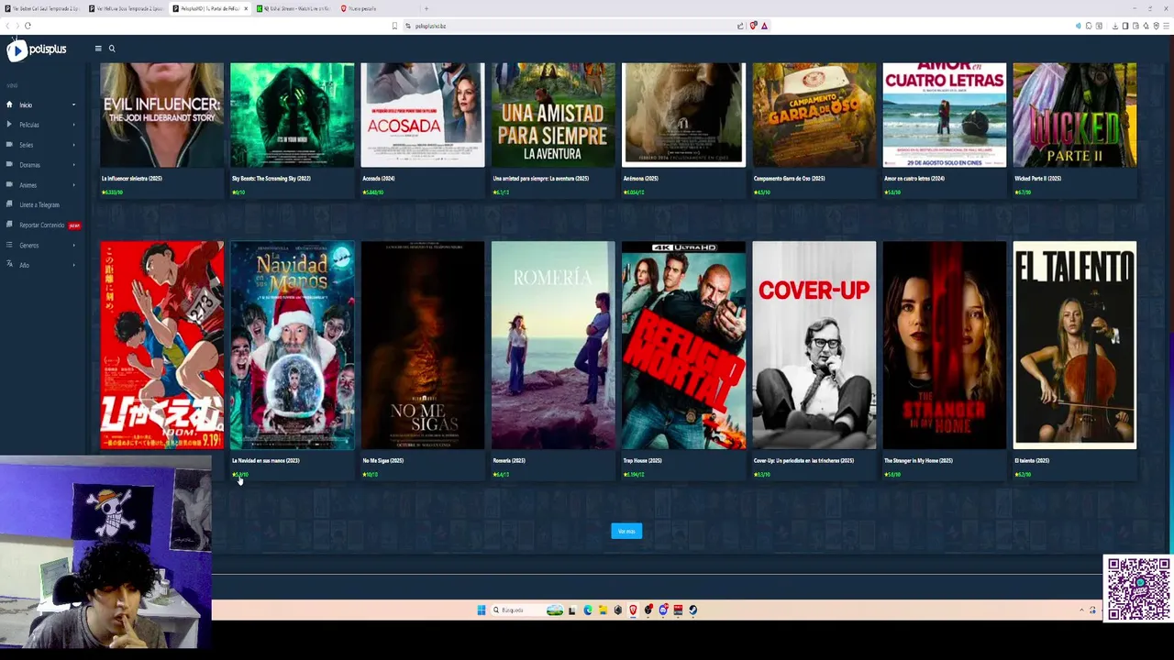Image resolution: width=1174 pixels, height=660 pixels.
Task: Click the Doramas camera icon in sidebar
Action: (x=9, y=165)
